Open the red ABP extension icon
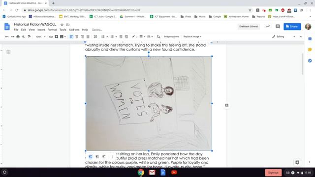This screenshot has width=315, height=177. pos(283,10)
